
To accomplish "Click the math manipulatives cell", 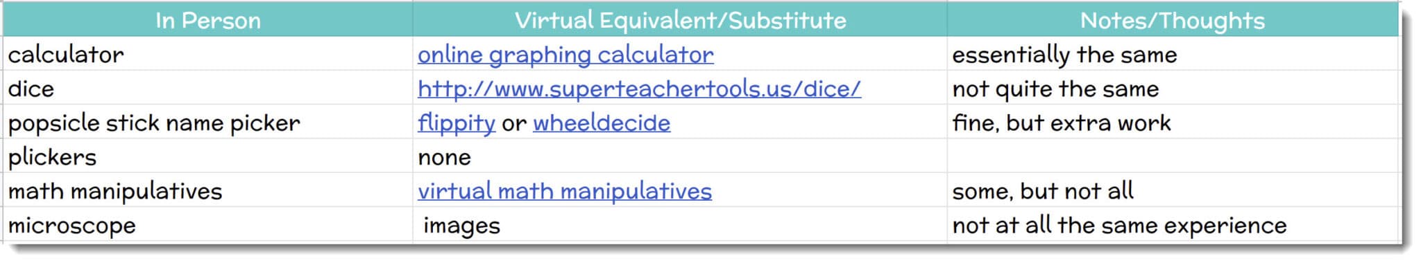I will point(208,190).
